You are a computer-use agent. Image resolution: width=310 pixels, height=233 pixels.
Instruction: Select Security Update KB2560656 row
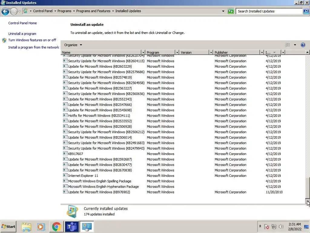(x=173, y=93)
